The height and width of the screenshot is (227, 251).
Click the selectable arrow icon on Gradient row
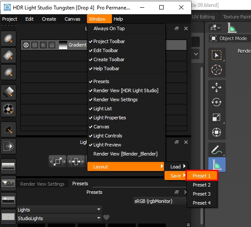pos(43,45)
